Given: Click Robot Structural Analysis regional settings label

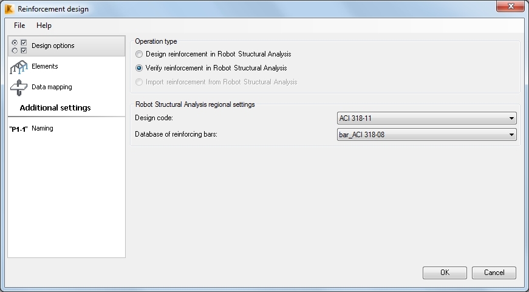Looking at the screenshot, I should (x=195, y=104).
